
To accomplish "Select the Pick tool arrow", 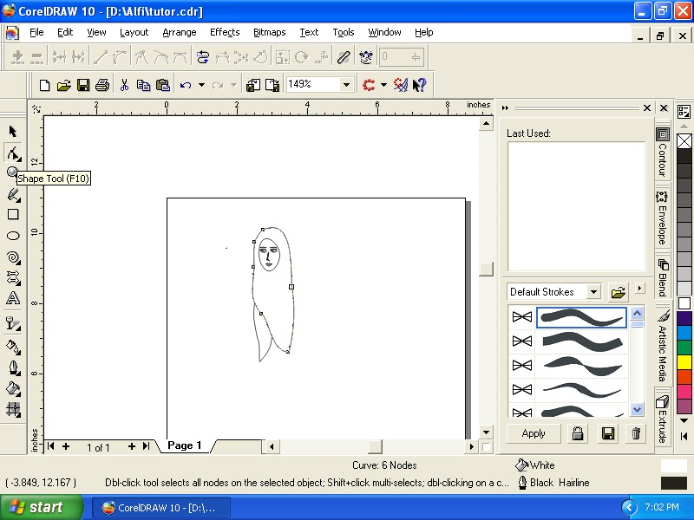I will pyautogui.click(x=13, y=132).
